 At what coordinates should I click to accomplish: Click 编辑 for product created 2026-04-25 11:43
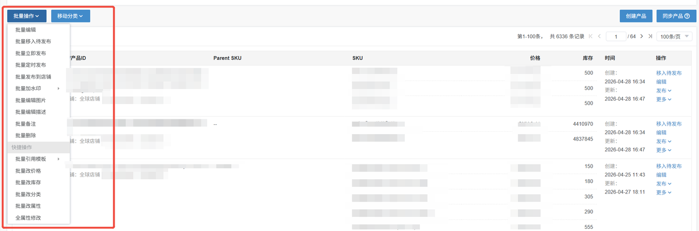point(661,175)
